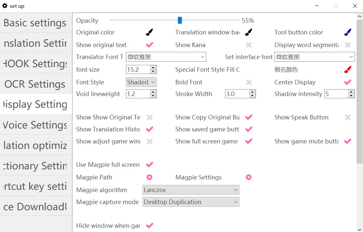
Task: Open Magpie Path gear icon
Action: point(149,177)
